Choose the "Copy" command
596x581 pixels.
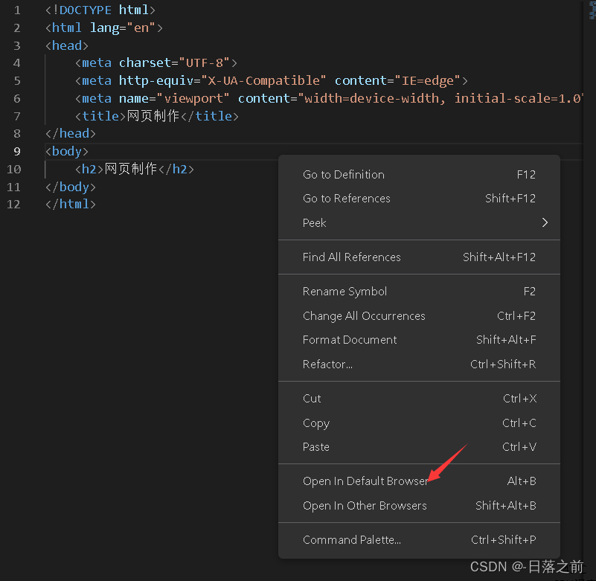pyautogui.click(x=315, y=423)
